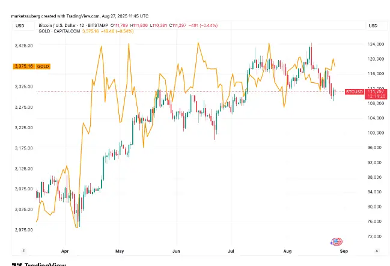The image size is (390, 266).
Task: Click the 3,025.00 left axis value
Action: (24, 210)
